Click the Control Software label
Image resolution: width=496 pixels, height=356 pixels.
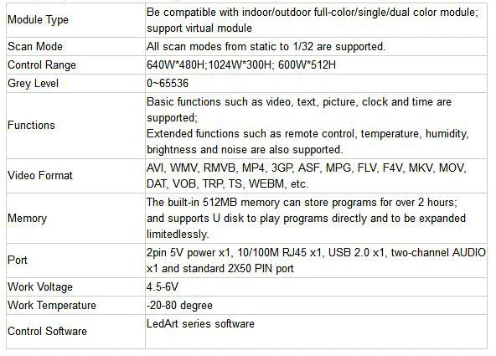coord(47,332)
